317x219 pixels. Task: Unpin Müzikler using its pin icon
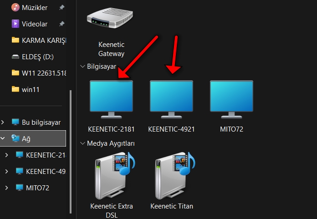point(61,7)
